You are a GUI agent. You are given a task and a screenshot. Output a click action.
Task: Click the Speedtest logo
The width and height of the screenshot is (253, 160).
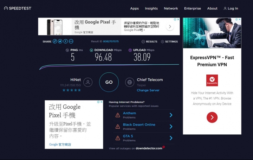click(x=18, y=8)
